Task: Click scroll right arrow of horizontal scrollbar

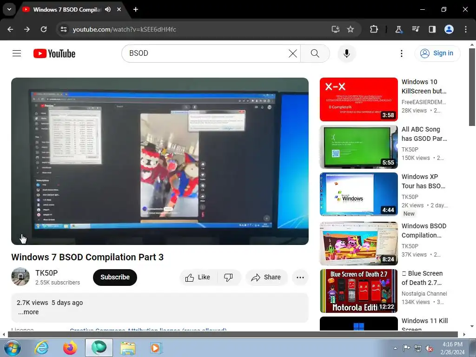Action: (x=464, y=334)
